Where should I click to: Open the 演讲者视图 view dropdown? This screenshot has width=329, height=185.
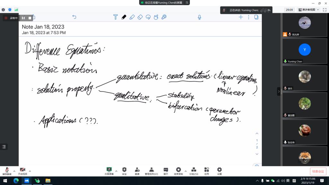(x=309, y=10)
